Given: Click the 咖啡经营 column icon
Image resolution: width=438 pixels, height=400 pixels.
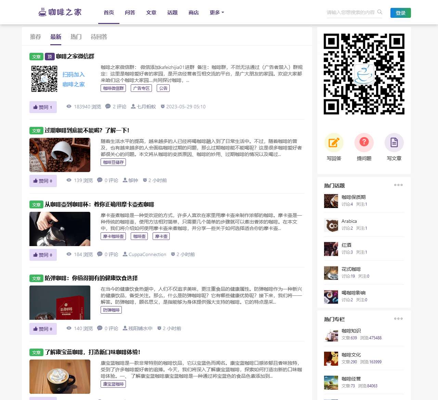Looking at the screenshot, I should click(x=331, y=383).
